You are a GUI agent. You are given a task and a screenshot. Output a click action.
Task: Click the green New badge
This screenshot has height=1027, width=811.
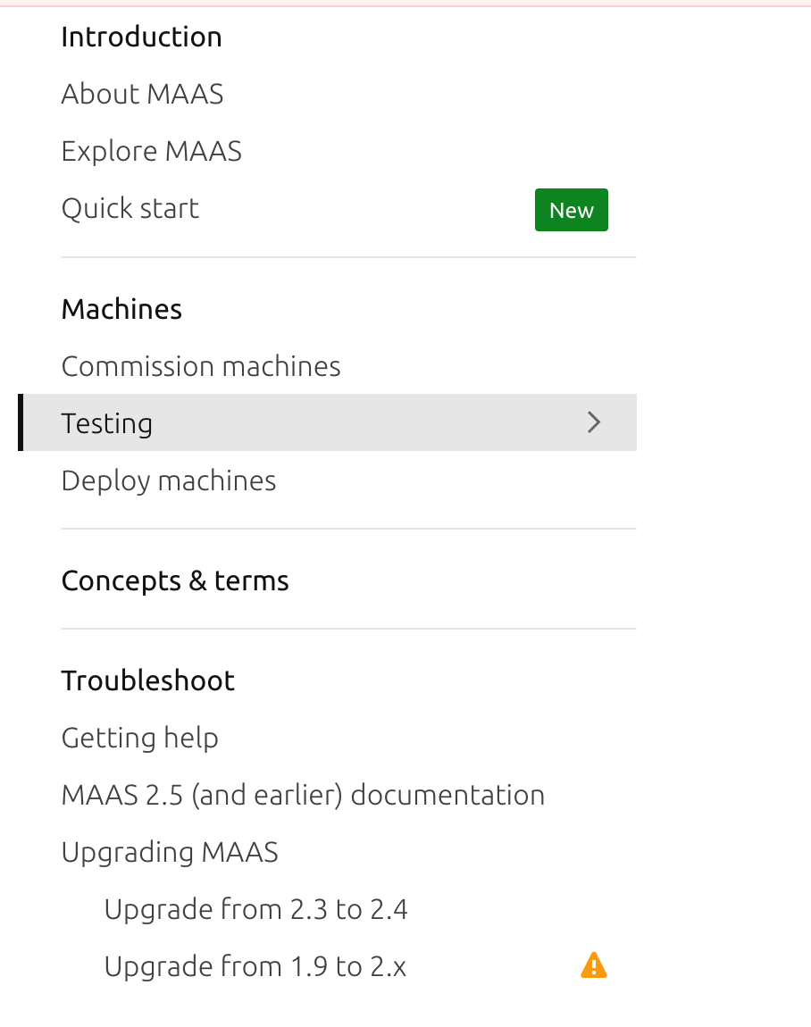pyautogui.click(x=572, y=210)
